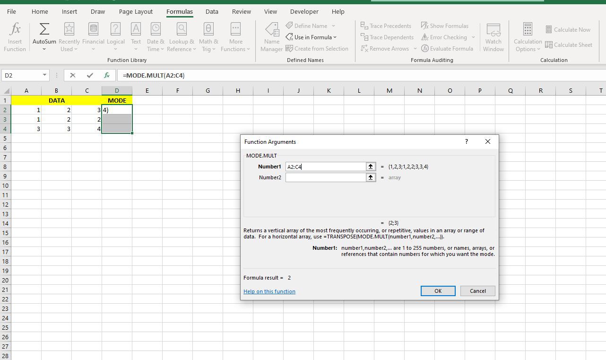606x360 pixels.
Task: Close the Function Arguments dialog
Action: point(487,141)
